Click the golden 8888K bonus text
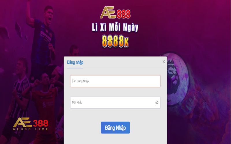Screen dimensions: 231x144 click(x=115, y=41)
